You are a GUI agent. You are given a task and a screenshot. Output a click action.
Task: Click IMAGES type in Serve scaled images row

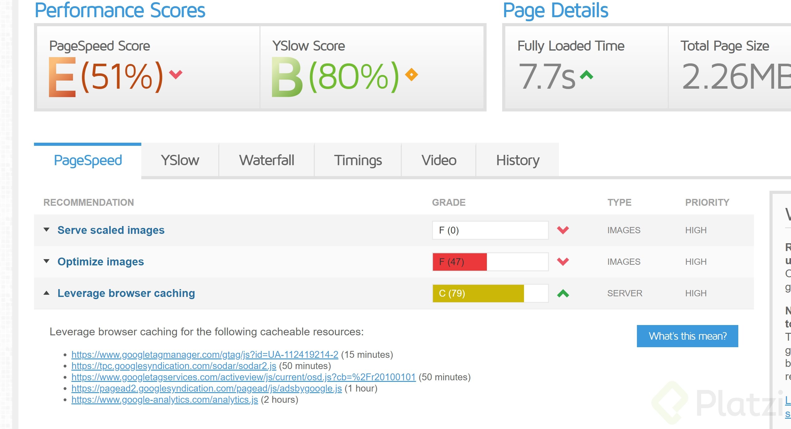click(624, 230)
